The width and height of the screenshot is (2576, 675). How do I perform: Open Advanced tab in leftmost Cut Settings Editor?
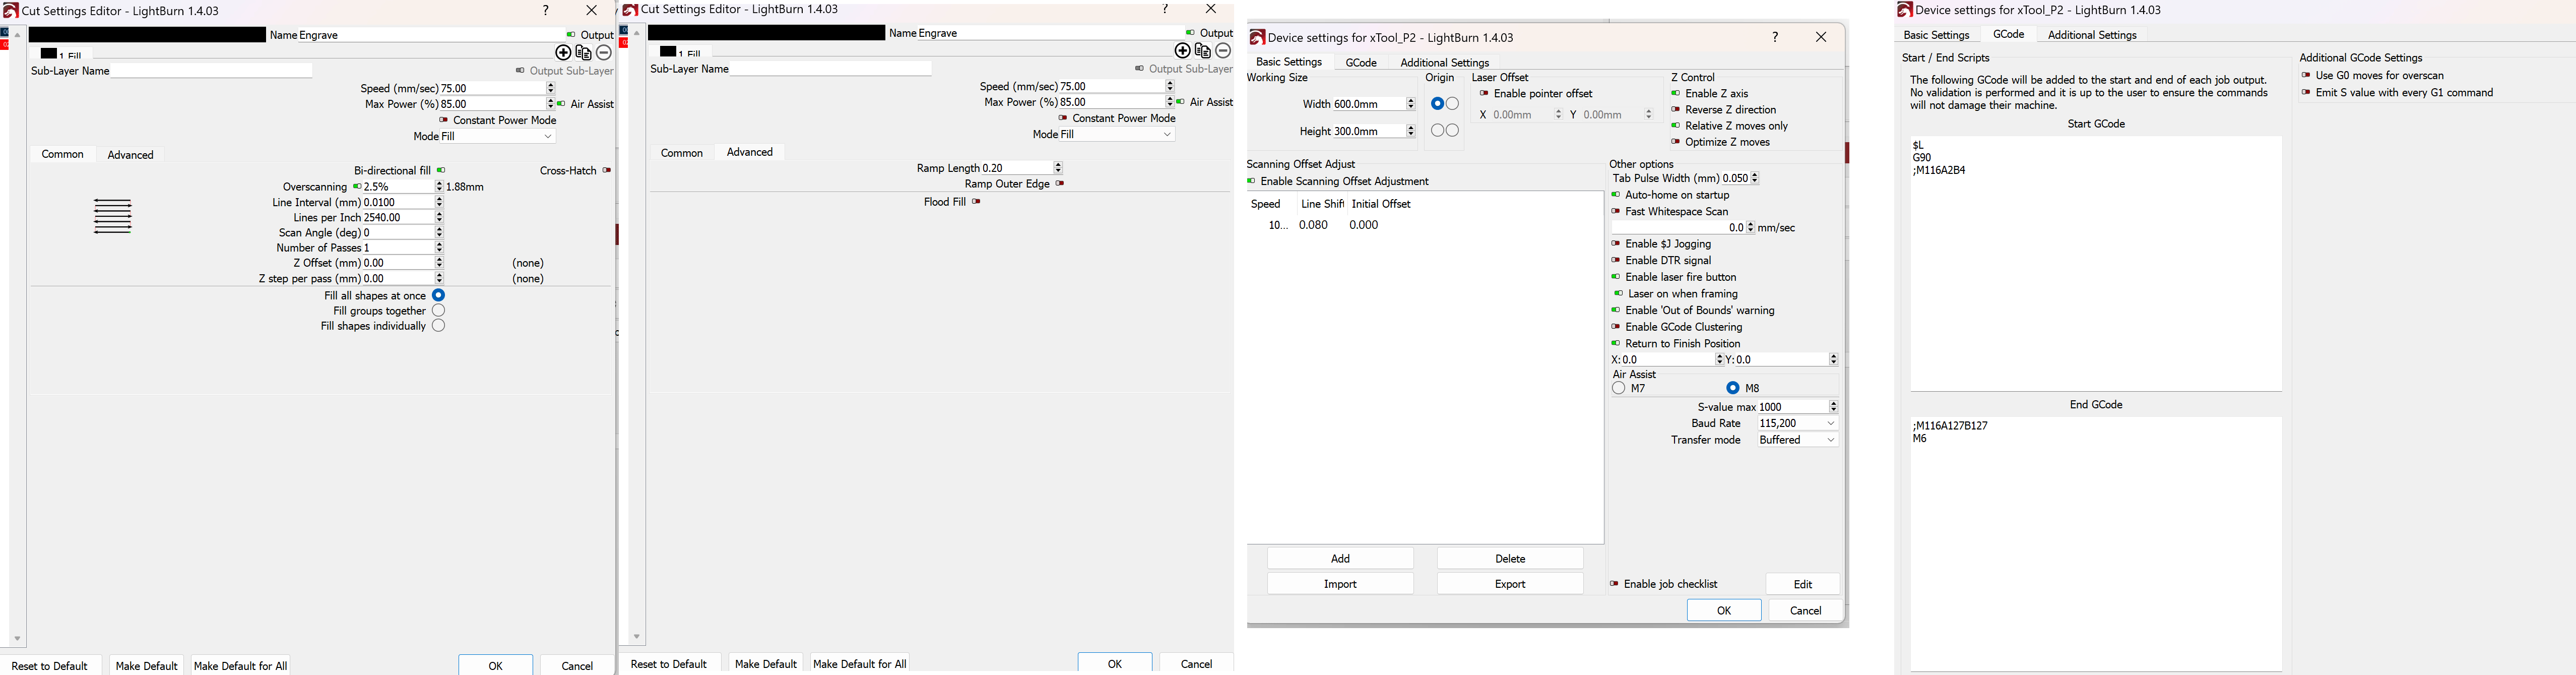[131, 155]
